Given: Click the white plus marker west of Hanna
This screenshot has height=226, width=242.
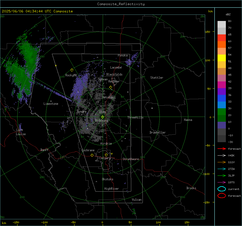Looking at the screenshot, I should pos(152,108).
